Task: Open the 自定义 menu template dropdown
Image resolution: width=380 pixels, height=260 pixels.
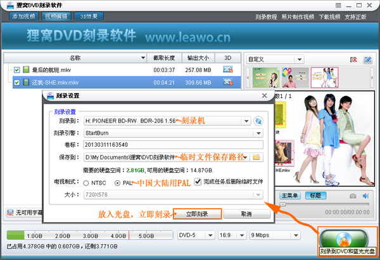Action: 300,59
